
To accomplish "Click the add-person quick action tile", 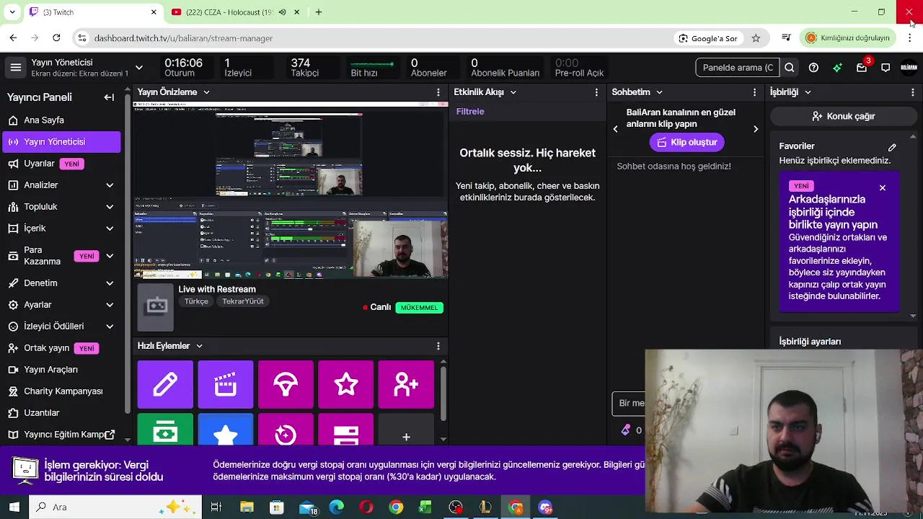I will click(x=406, y=385).
